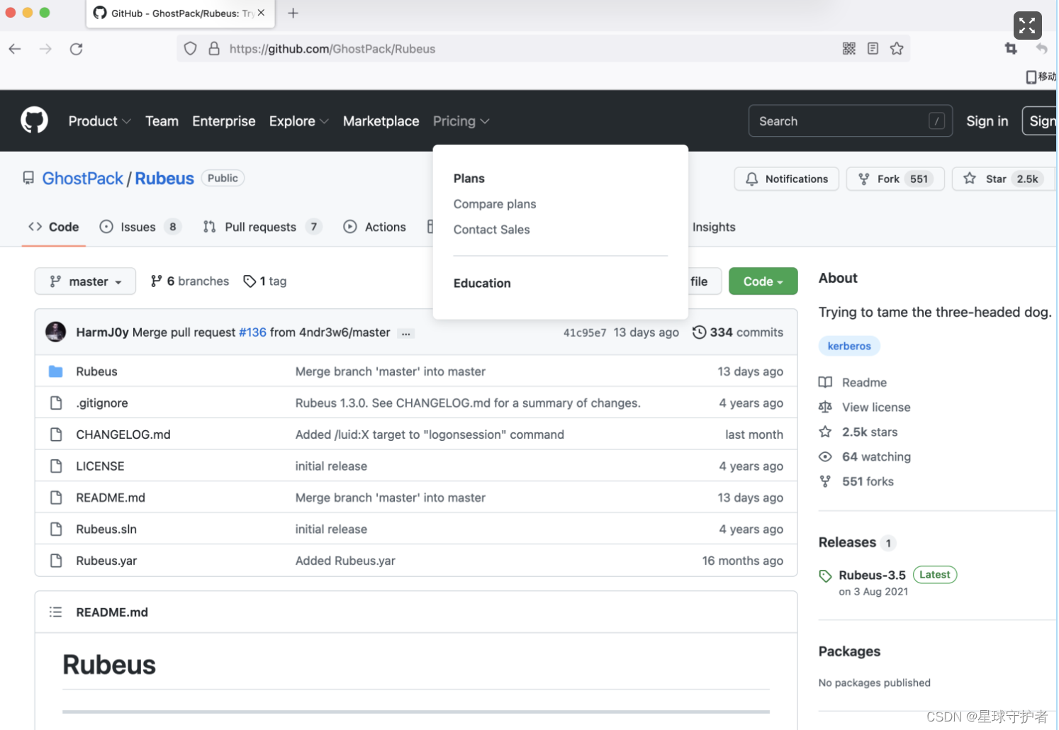Screen dimensions: 1059x730
Task: Click the View license scale icon
Action: [825, 408]
